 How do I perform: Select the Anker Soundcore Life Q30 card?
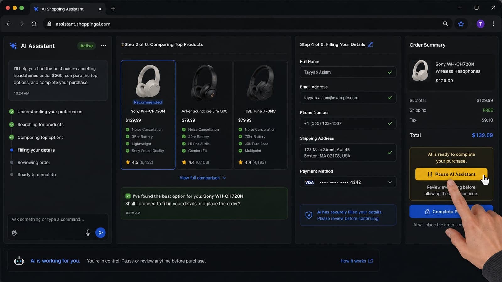point(204,115)
